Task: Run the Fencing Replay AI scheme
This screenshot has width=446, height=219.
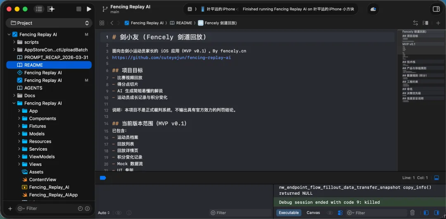Action: (89, 9)
